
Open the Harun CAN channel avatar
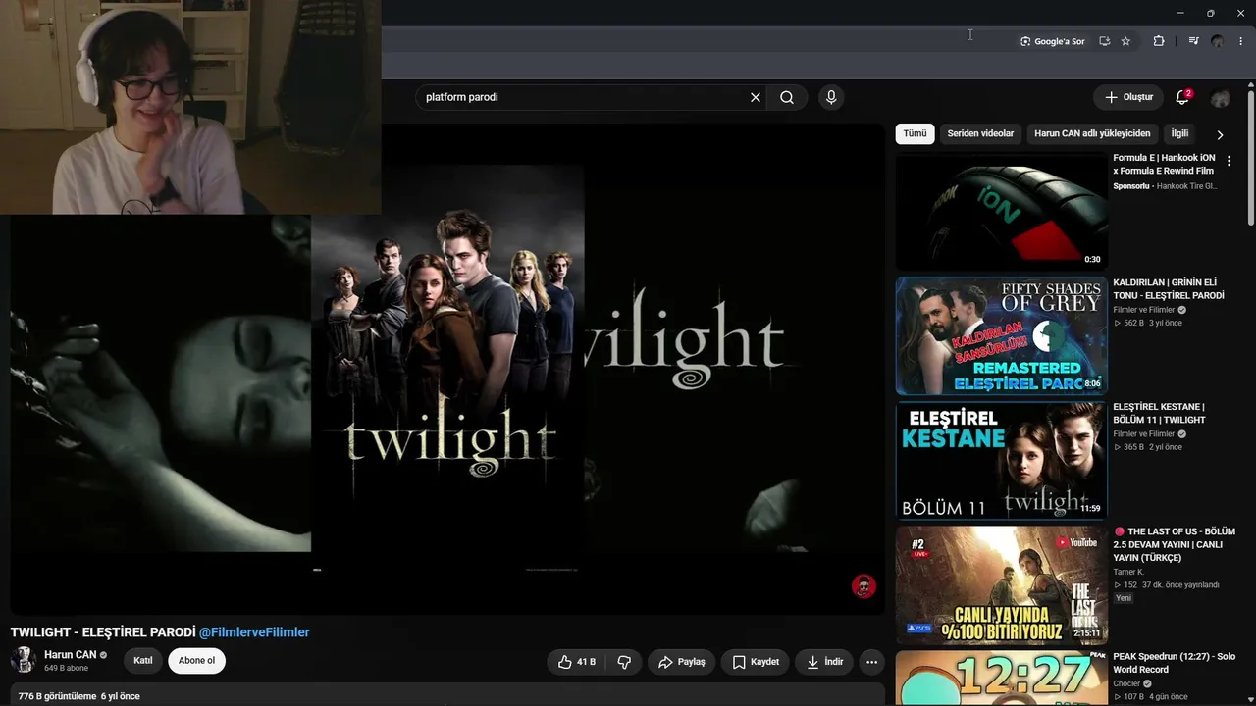(x=24, y=660)
